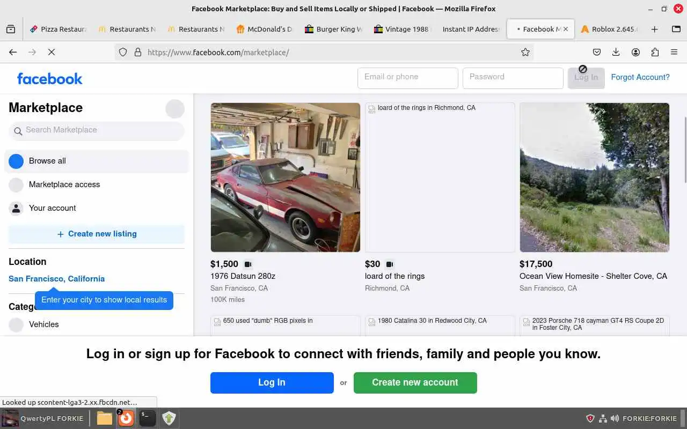Open the file manager in the taskbar
The width and height of the screenshot is (687, 429).
click(x=104, y=418)
